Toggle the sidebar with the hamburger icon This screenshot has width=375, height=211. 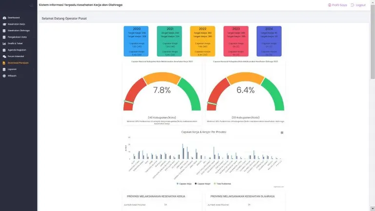tap(31, 5)
